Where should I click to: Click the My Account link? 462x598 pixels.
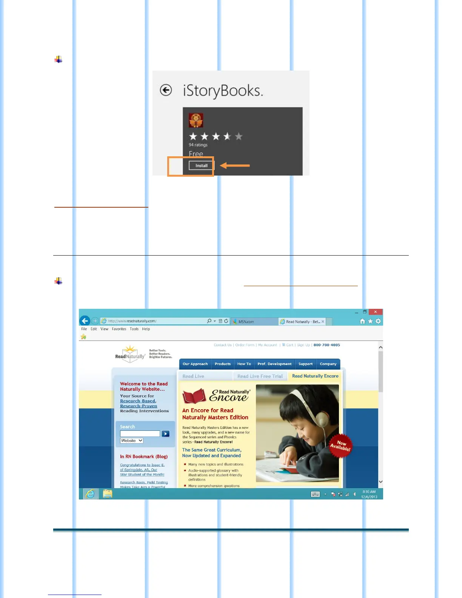pyautogui.click(x=268, y=345)
